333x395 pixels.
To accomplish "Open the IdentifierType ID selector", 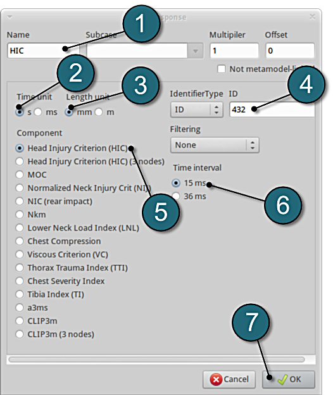I will pyautogui.click(x=196, y=110).
